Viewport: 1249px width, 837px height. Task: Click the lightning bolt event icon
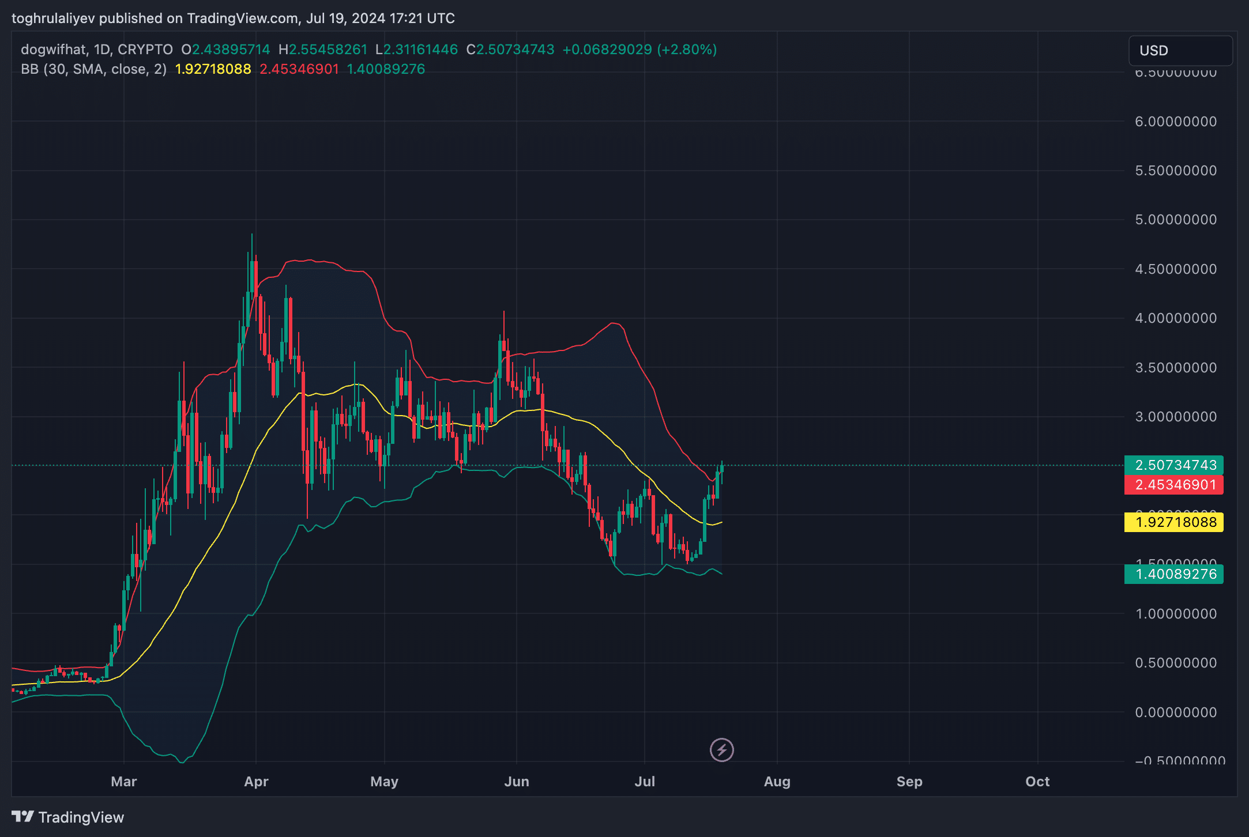pyautogui.click(x=721, y=750)
